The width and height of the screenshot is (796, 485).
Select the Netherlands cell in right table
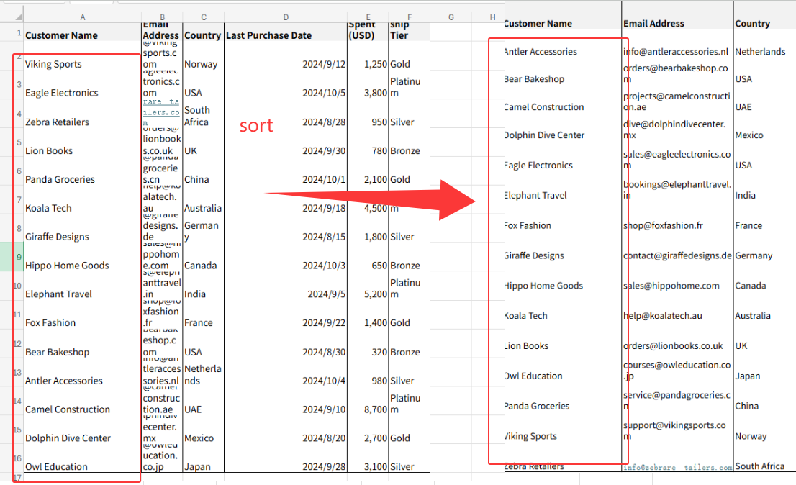[x=760, y=52]
